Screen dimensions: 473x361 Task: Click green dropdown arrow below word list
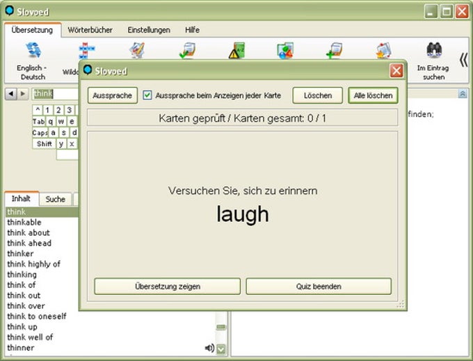point(221,349)
